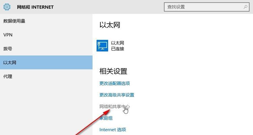Image resolution: width=253 pixels, height=135 pixels.
Task: Open 更改适配器选项 link
Action: 115,83
